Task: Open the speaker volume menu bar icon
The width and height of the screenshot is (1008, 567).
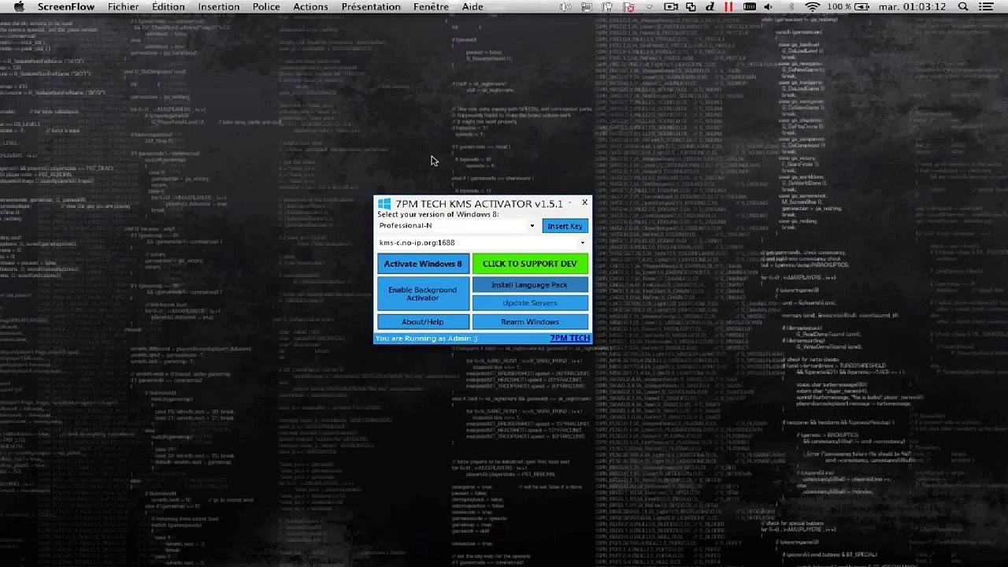Action: pyautogui.click(x=768, y=7)
